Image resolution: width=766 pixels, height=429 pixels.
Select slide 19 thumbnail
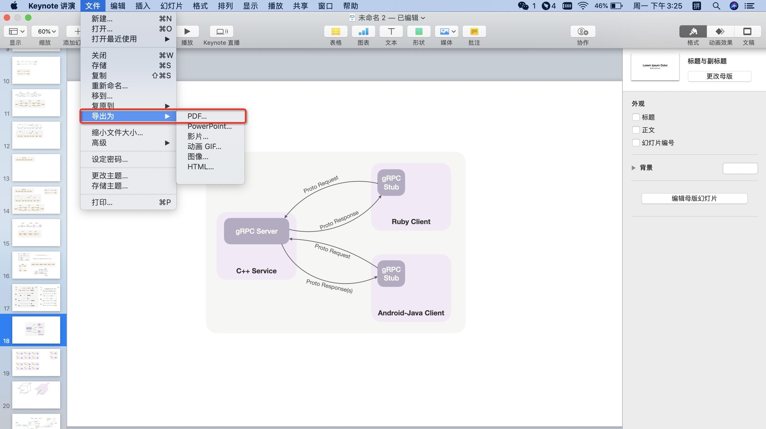coord(36,362)
